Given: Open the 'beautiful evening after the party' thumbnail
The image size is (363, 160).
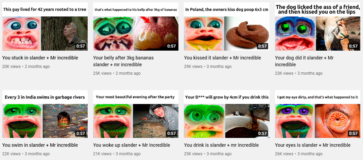Looking at the screenshot, I should point(136,114).
